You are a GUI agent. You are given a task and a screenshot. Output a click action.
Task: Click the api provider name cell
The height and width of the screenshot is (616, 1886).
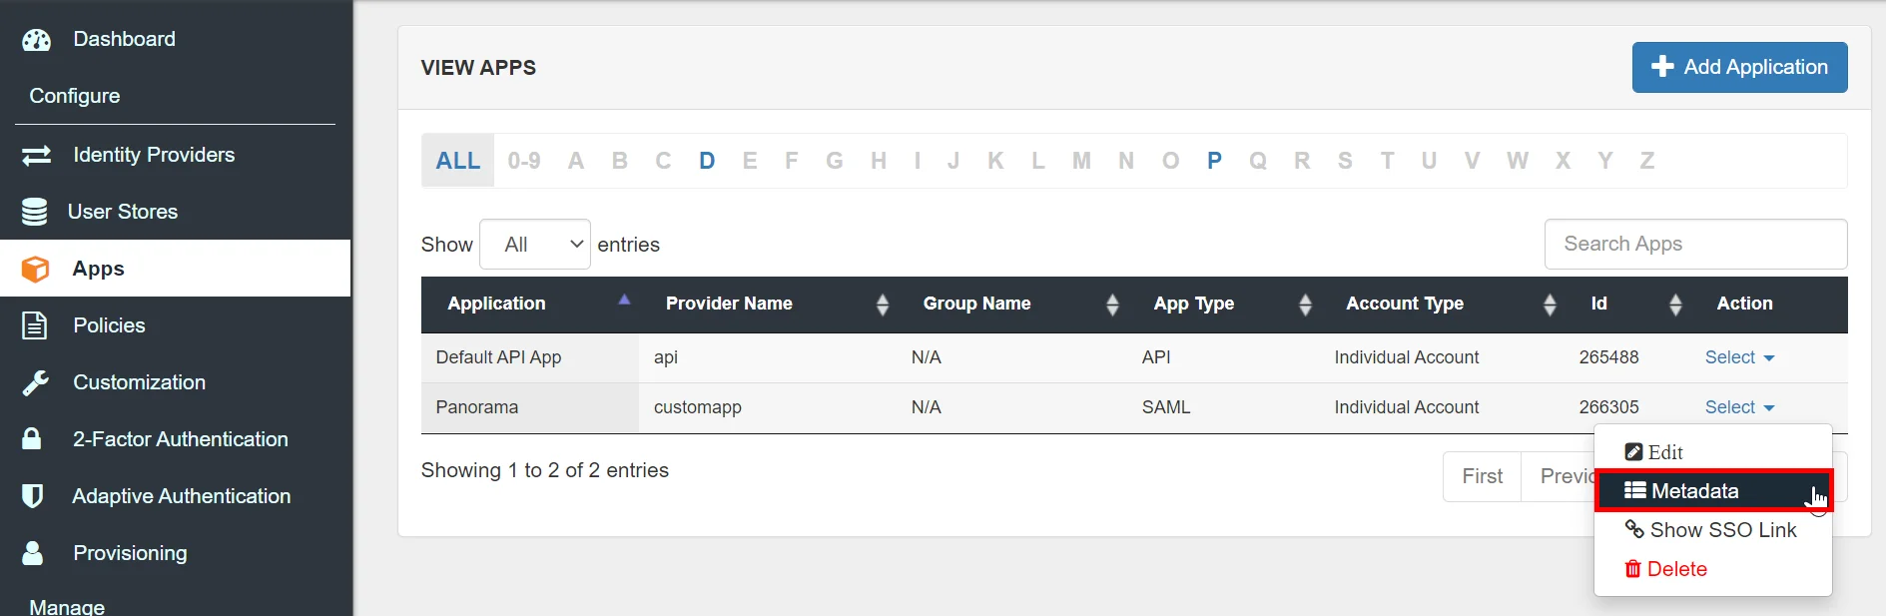pos(768,357)
